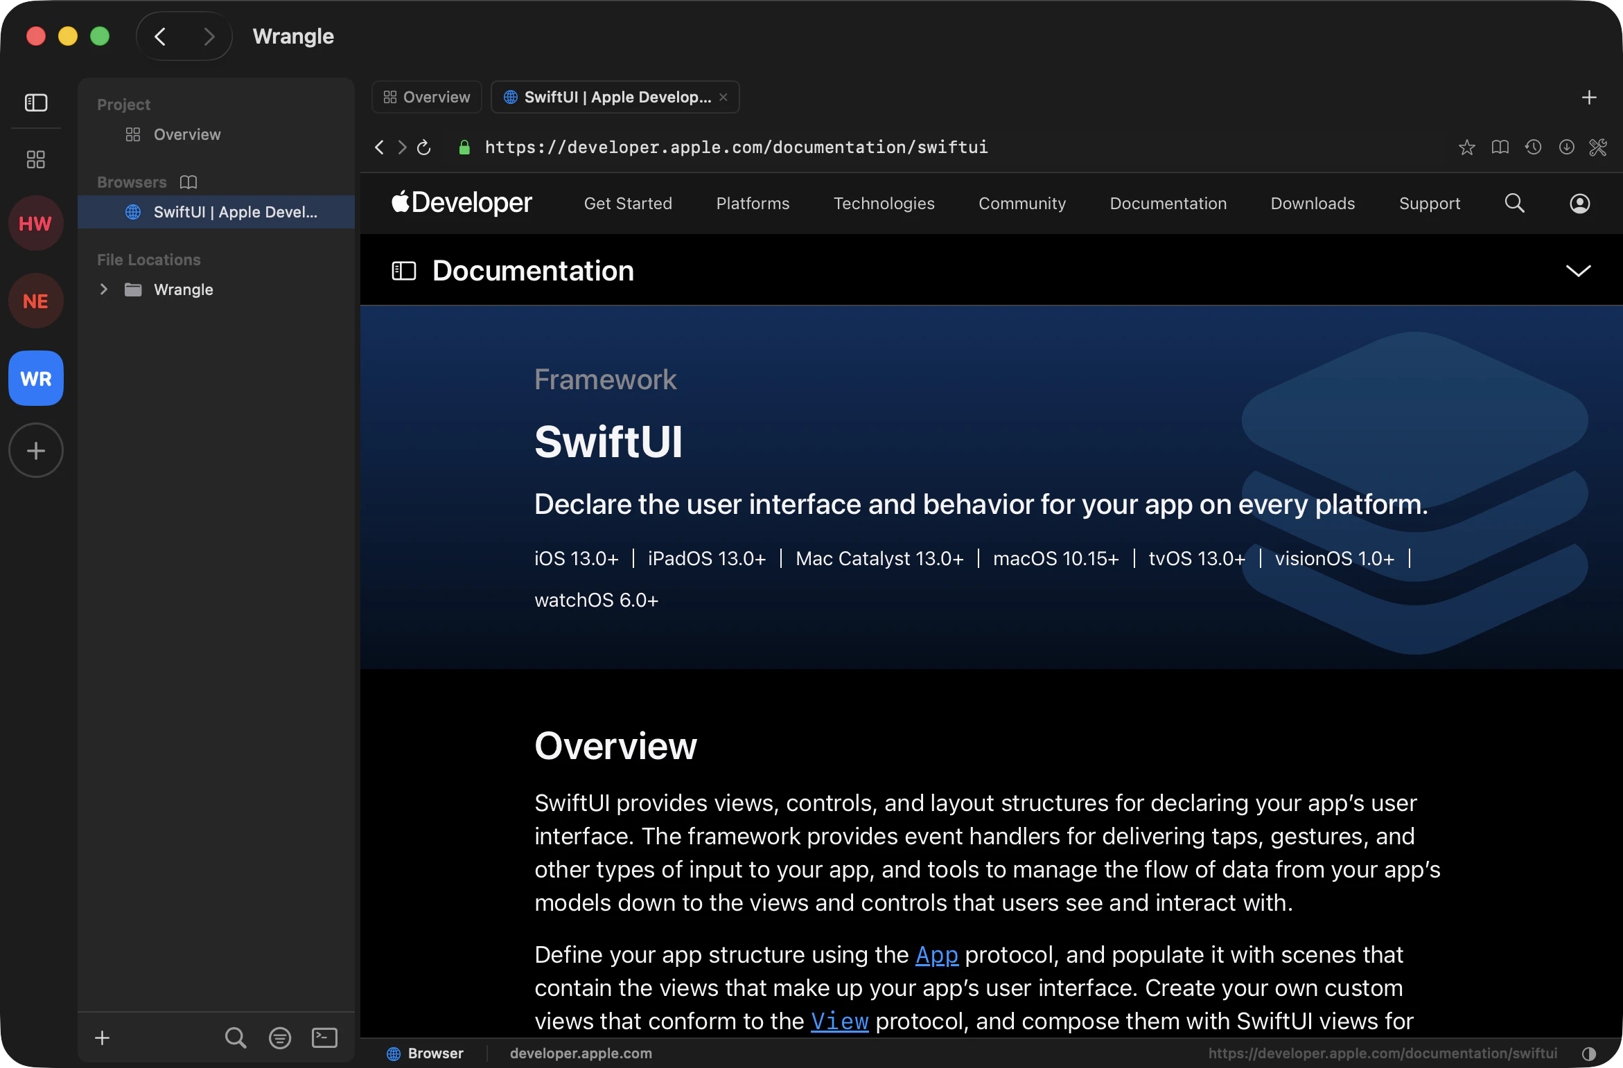This screenshot has width=1623, height=1068.
Task: Toggle the documentation sidebar navigator icon
Action: [x=404, y=271]
